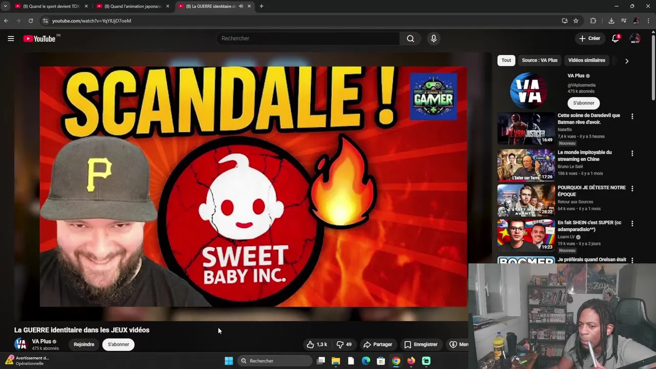
Task: Open Task View on the taskbar
Action: (x=321, y=361)
